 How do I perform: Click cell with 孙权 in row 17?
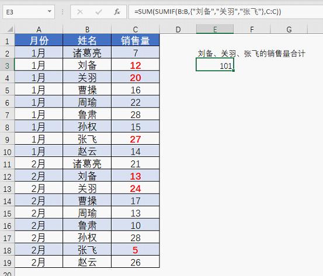pos(87,237)
